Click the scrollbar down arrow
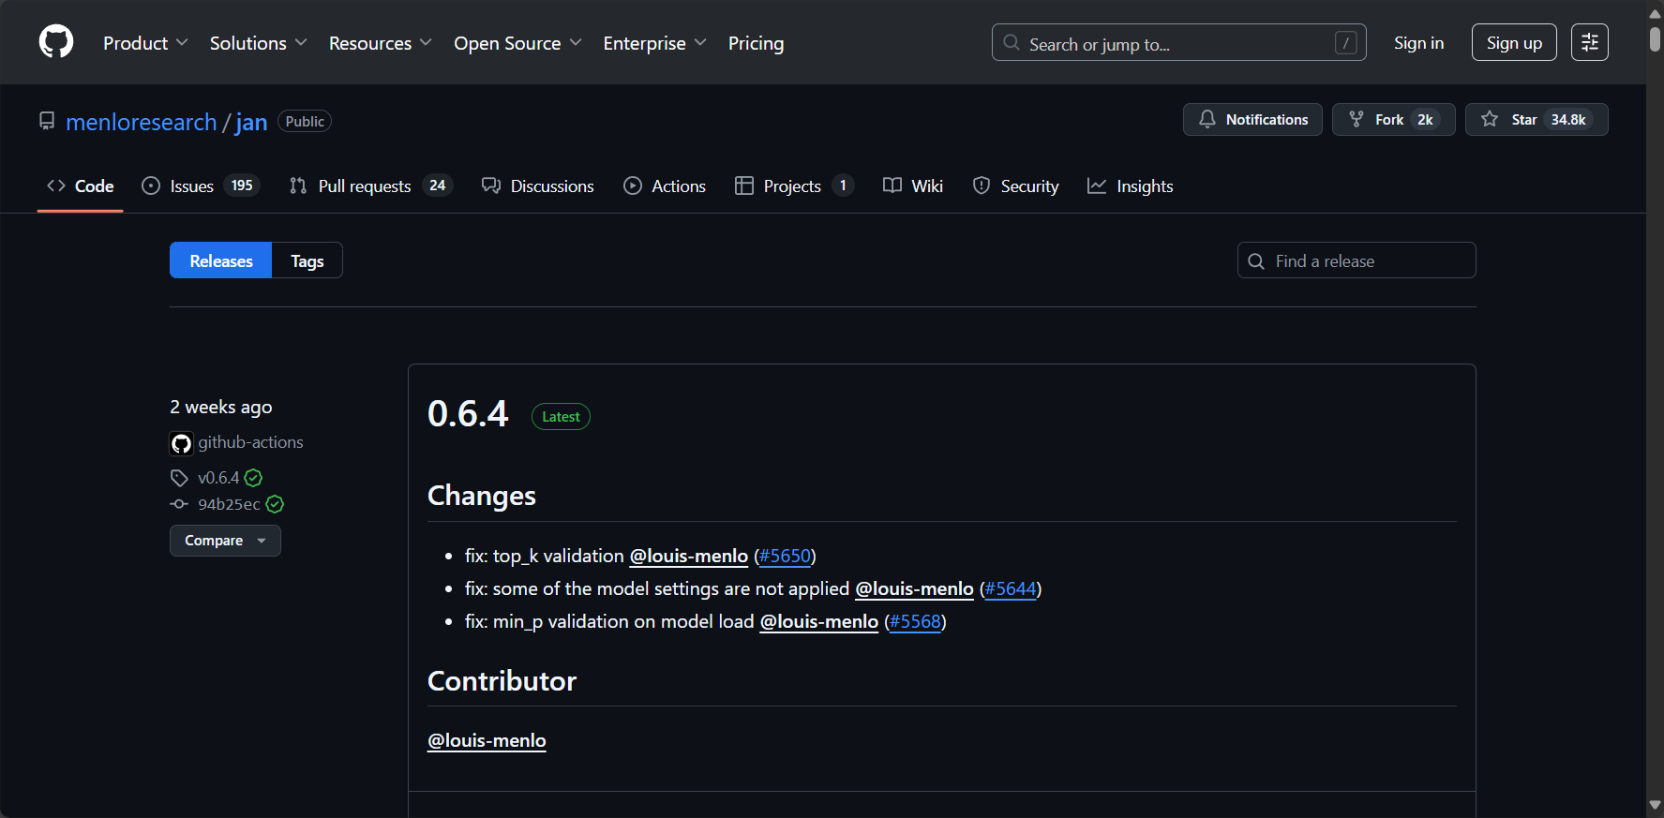 pyautogui.click(x=1655, y=806)
